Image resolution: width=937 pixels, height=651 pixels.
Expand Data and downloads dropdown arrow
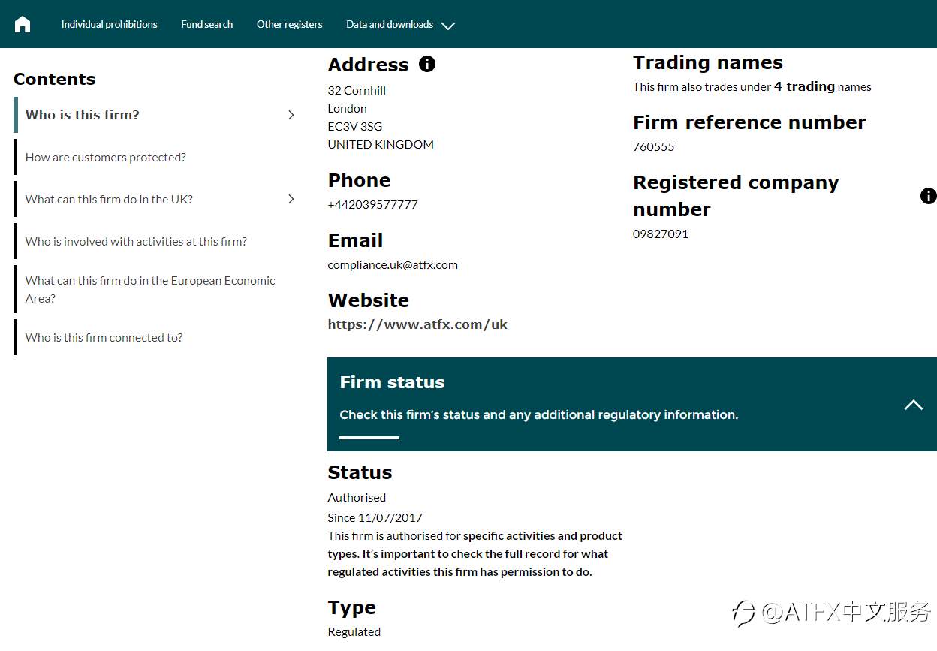(x=448, y=26)
